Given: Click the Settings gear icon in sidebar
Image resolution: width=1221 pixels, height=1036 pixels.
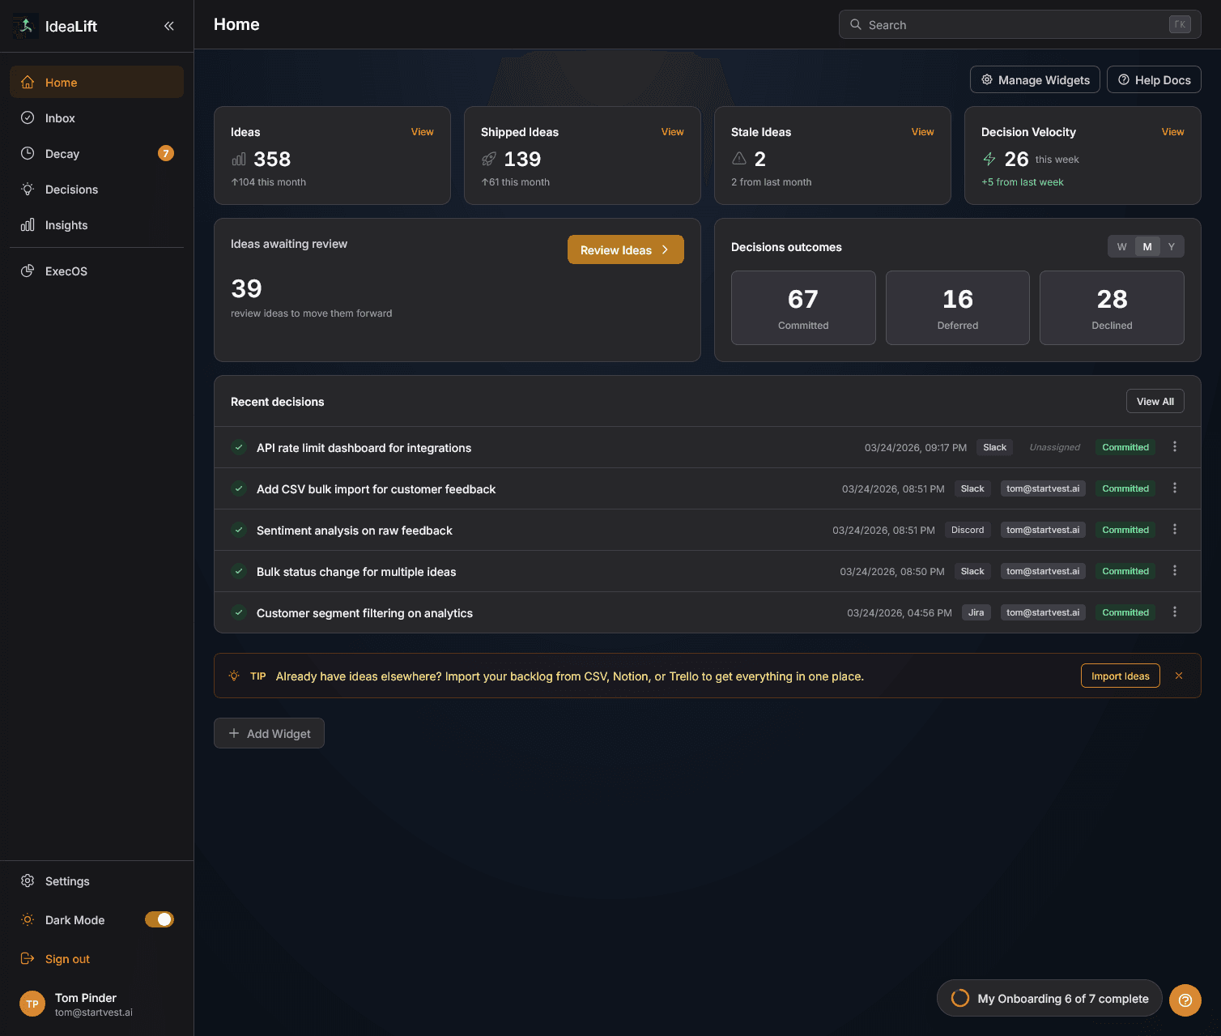Looking at the screenshot, I should click(28, 880).
